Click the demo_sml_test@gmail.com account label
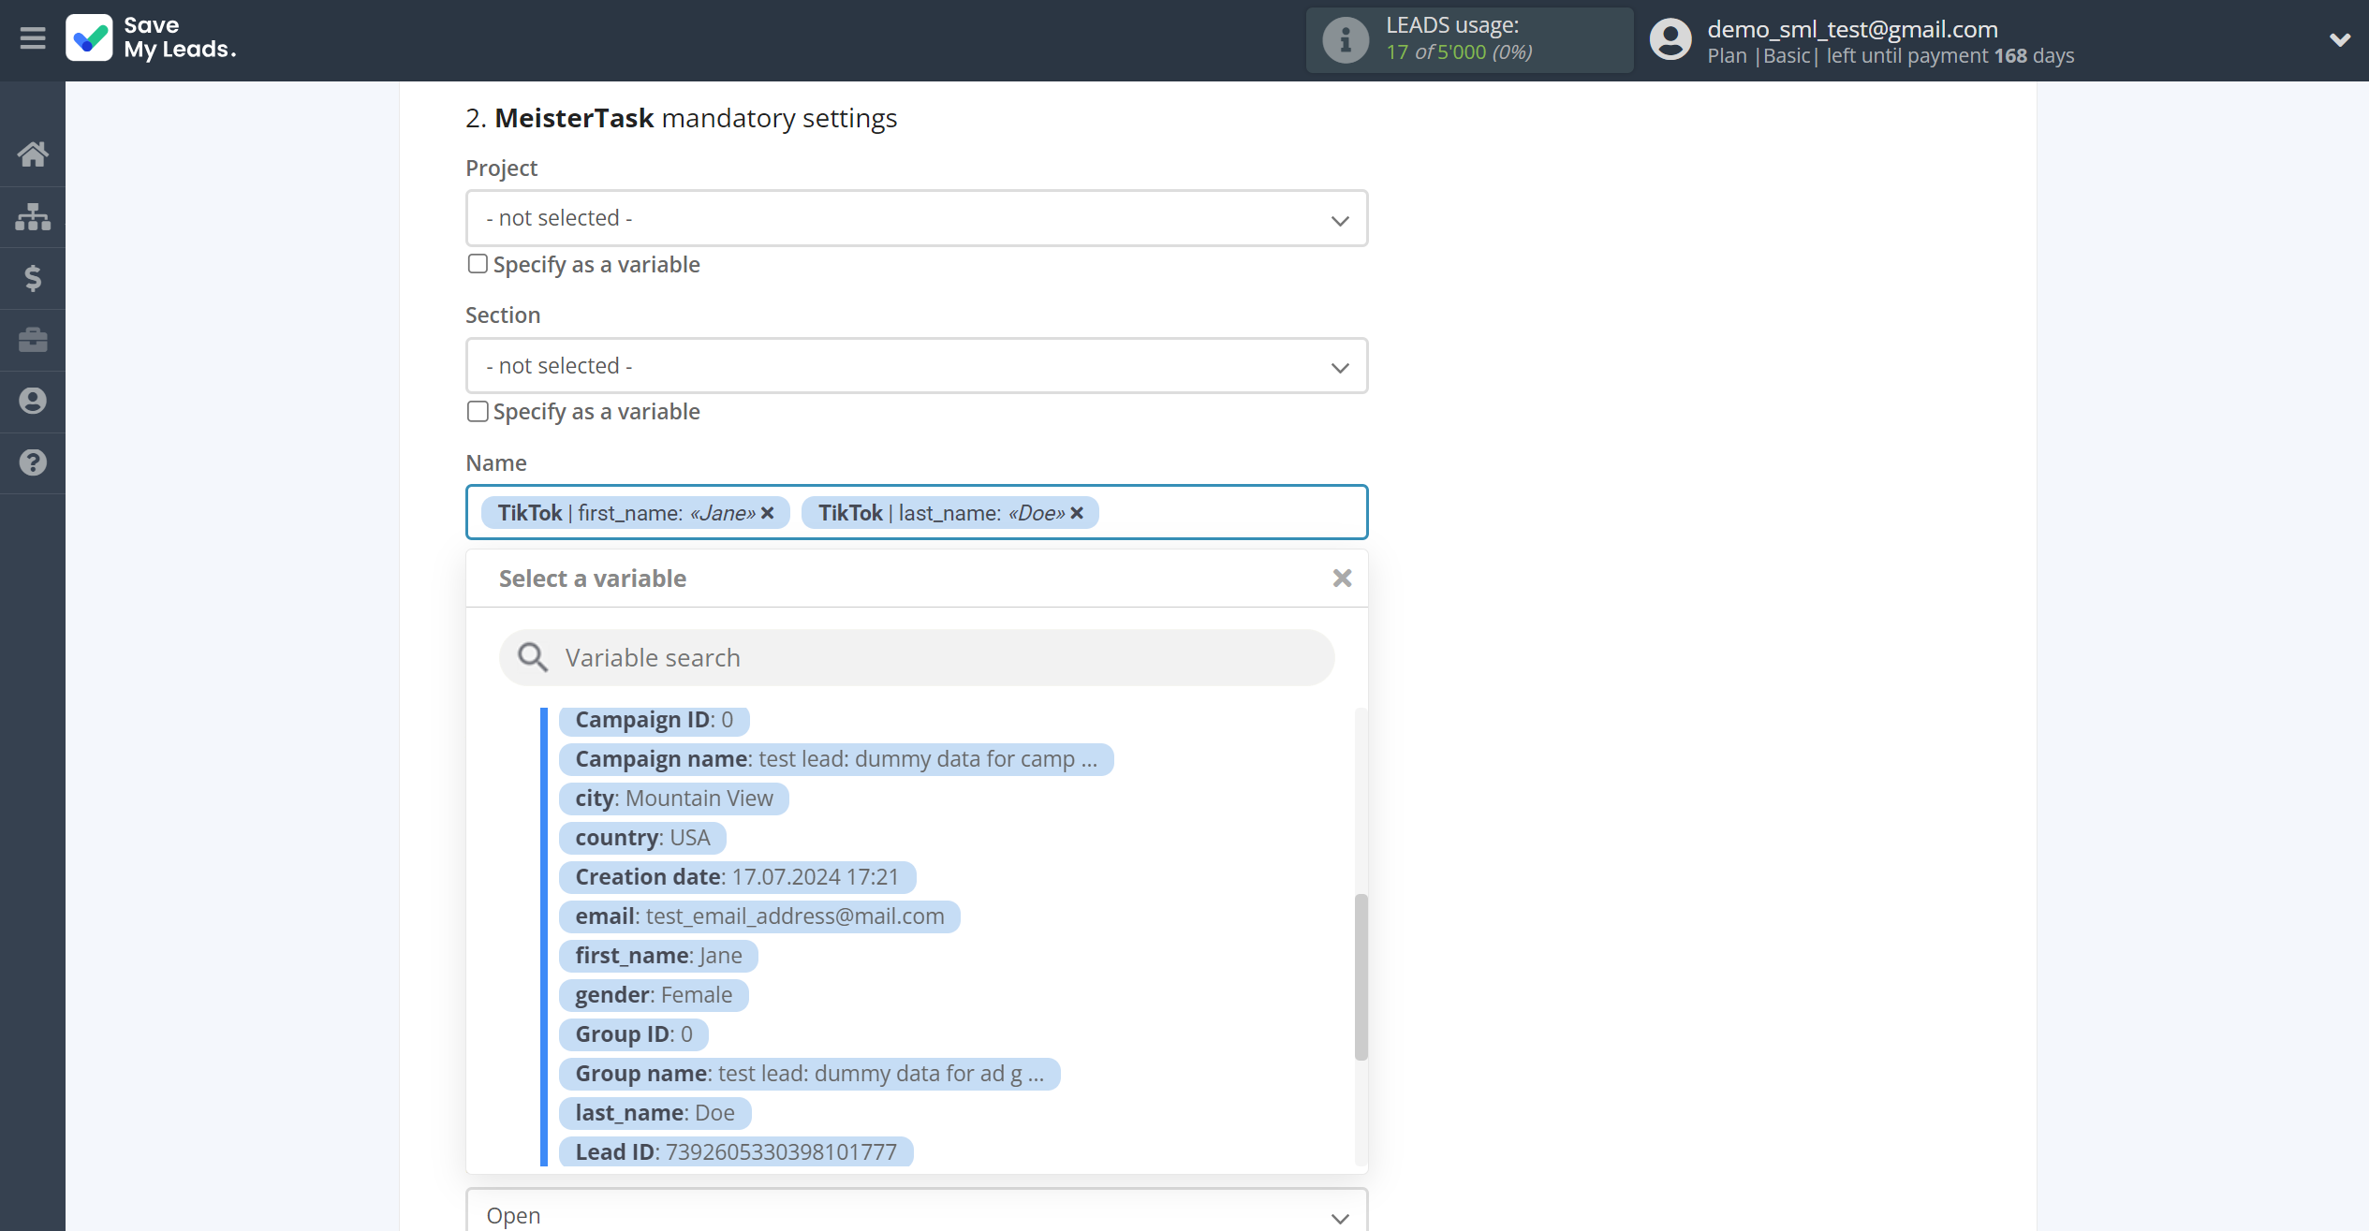This screenshot has width=2369, height=1231. [1852, 29]
